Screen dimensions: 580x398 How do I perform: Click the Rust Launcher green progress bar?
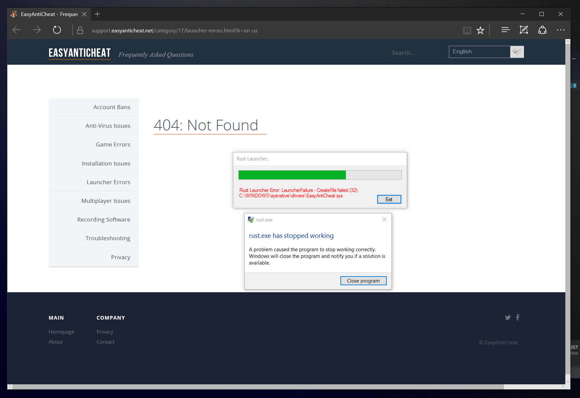pos(320,175)
